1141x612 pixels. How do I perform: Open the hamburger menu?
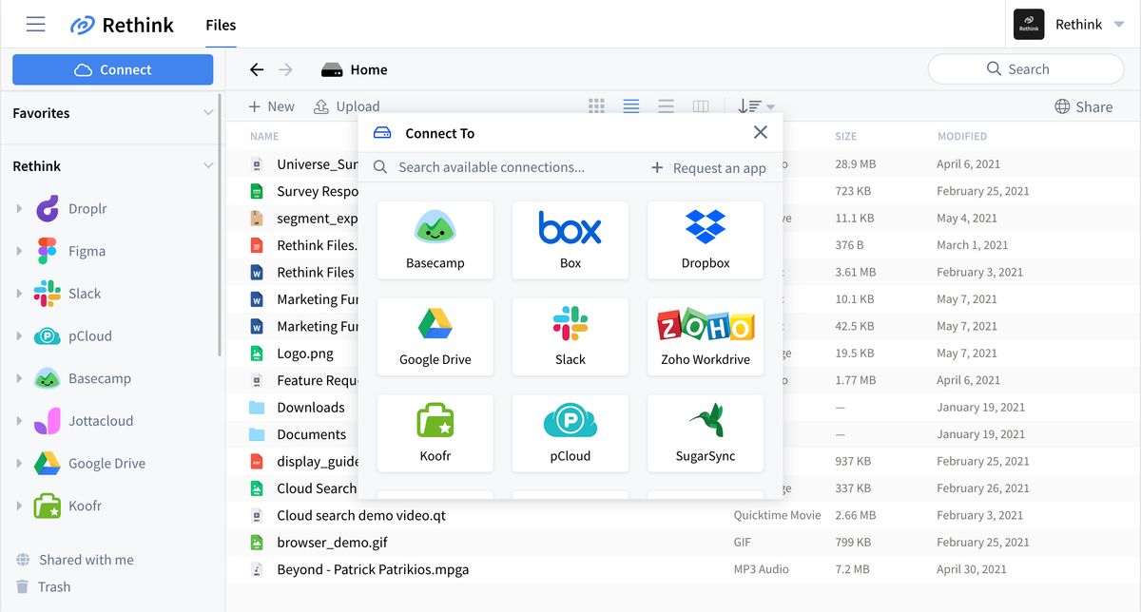click(35, 24)
